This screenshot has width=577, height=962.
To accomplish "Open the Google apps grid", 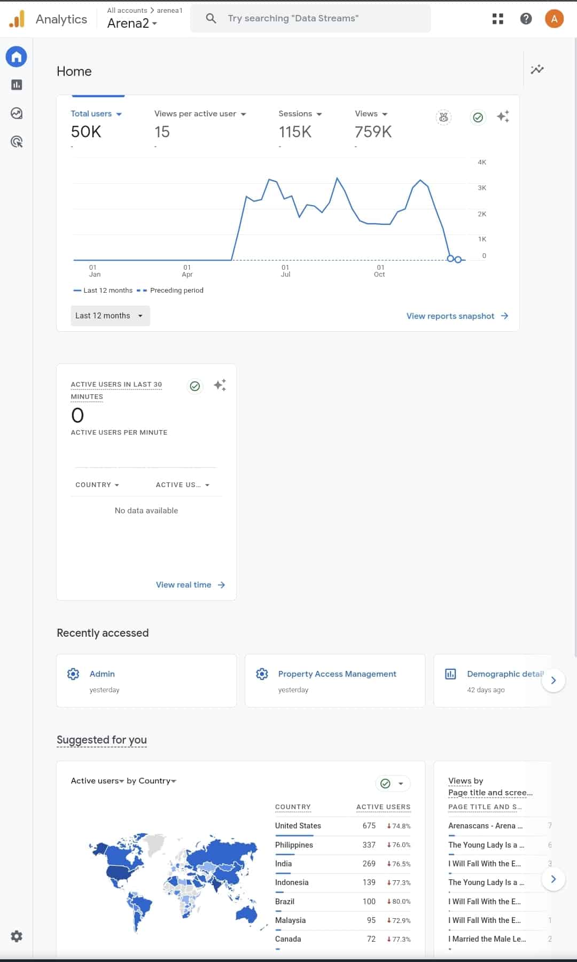I will [497, 19].
